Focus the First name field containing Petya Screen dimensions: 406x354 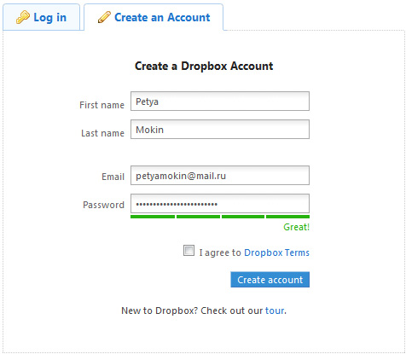220,102
